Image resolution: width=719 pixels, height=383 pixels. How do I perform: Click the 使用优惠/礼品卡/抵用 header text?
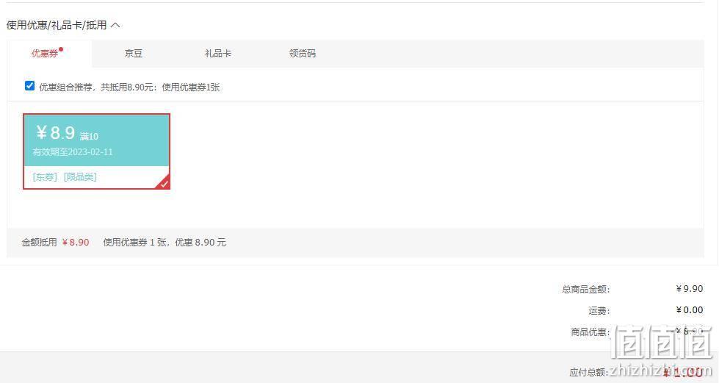click(x=57, y=25)
